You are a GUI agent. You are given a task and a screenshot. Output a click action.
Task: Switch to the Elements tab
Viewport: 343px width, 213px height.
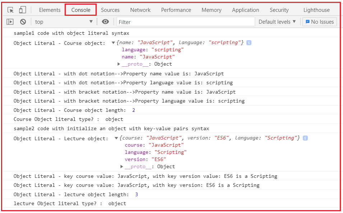click(50, 10)
